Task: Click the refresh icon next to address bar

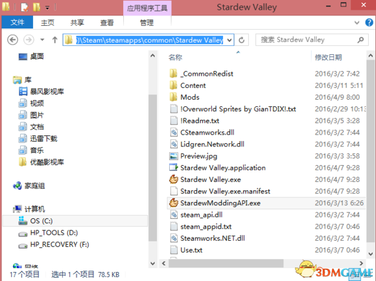Action: [x=241, y=39]
